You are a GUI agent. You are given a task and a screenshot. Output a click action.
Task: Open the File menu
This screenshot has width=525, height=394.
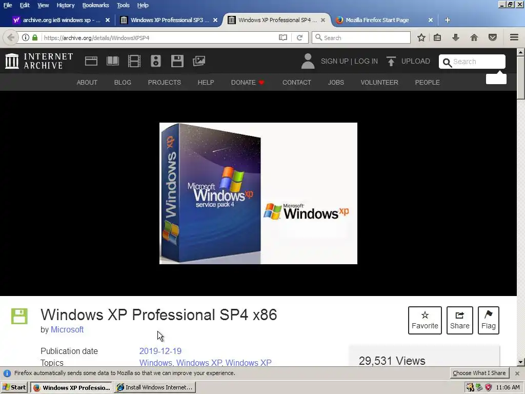(x=8, y=5)
